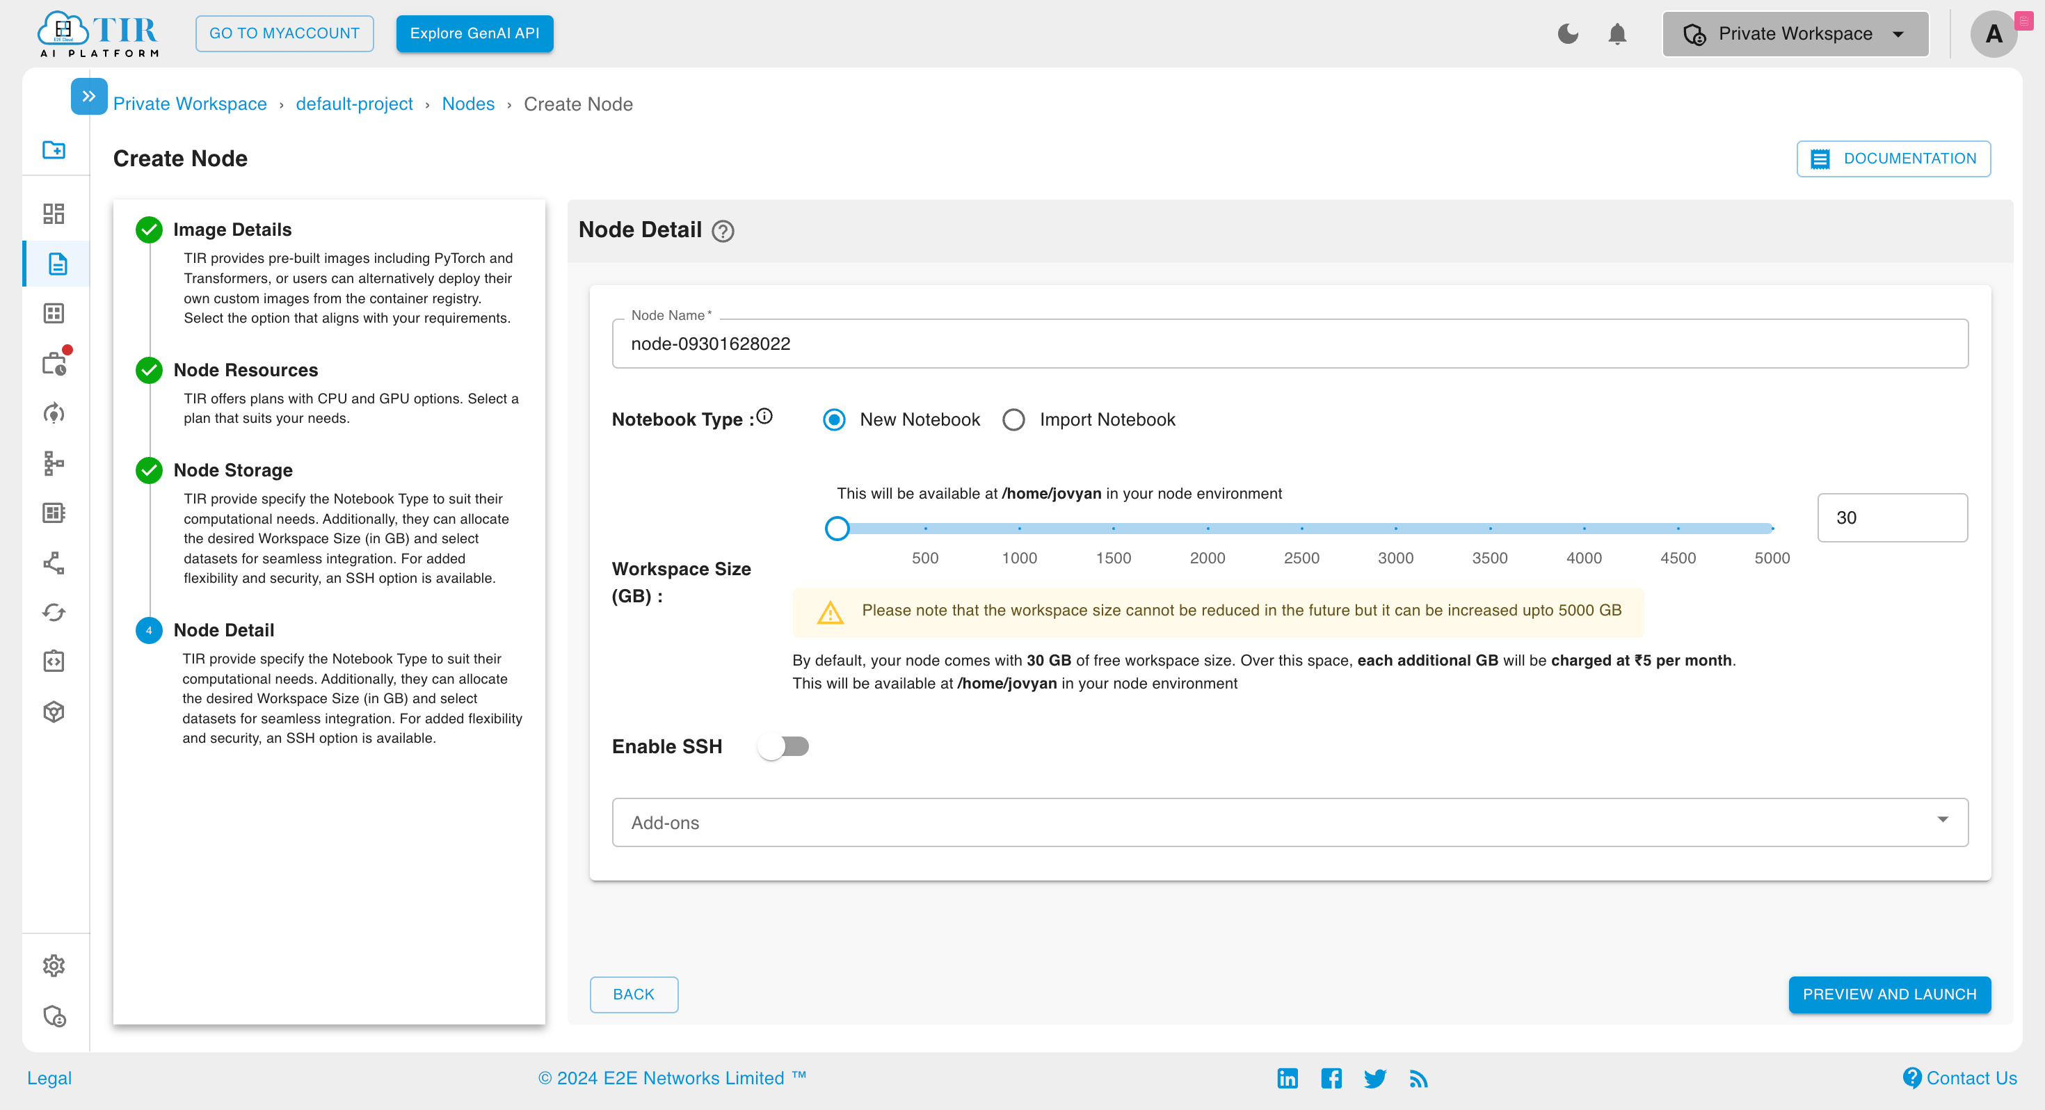This screenshot has height=1110, width=2045.
Task: Open the RSS feed footer icon
Action: pos(1419,1078)
